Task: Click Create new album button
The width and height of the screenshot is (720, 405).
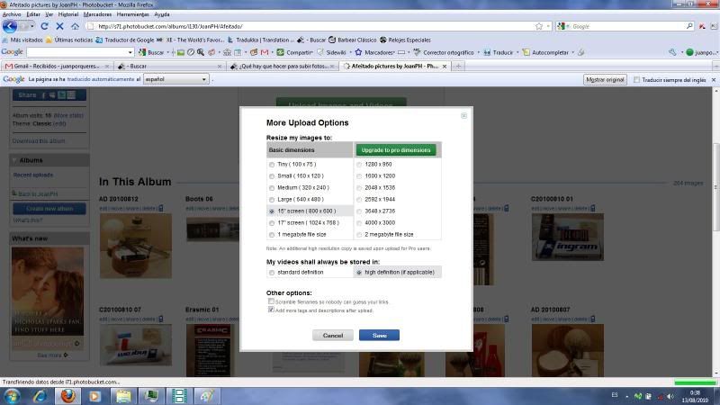Action: click(49, 209)
